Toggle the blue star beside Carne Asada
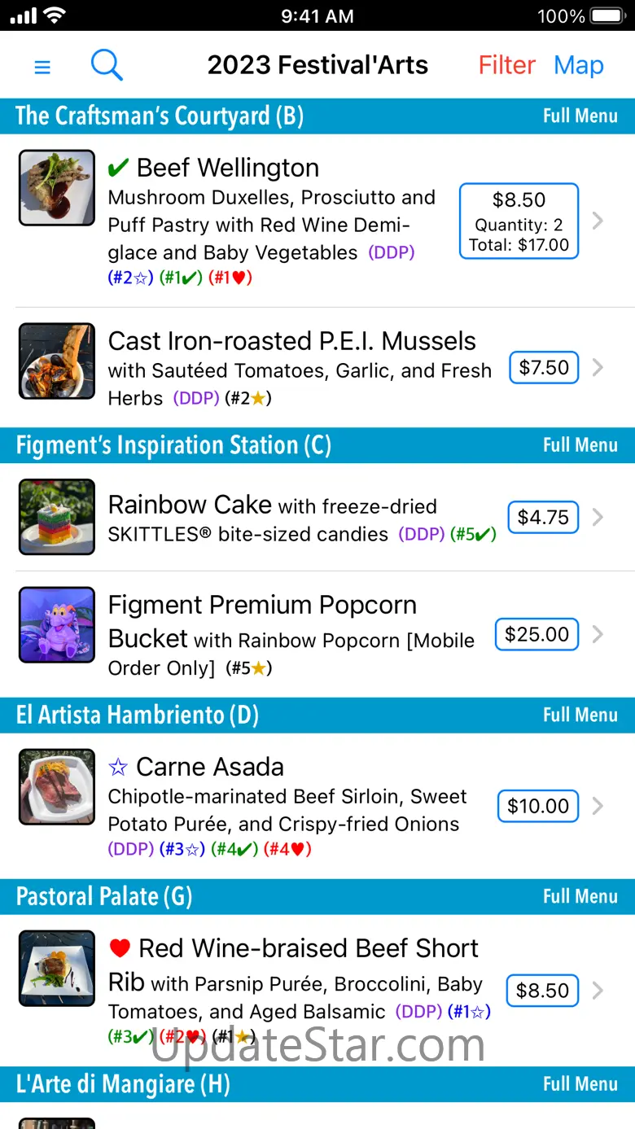Viewport: 635px width, 1129px height. [x=118, y=767]
